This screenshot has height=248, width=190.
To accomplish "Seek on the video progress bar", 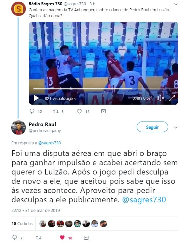I will point(104,89).
